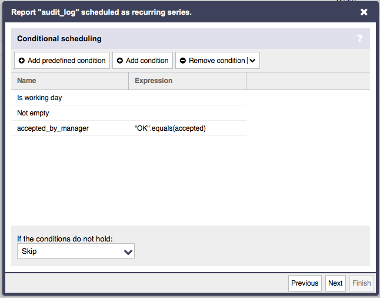Viewport: 380px width, 298px height.
Task: Click the Add condition button label
Action: (x=147, y=61)
